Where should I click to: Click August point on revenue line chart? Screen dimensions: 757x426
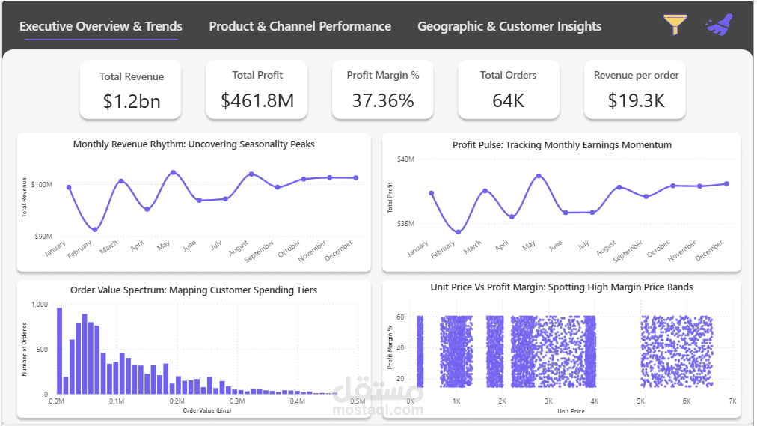[251, 174]
